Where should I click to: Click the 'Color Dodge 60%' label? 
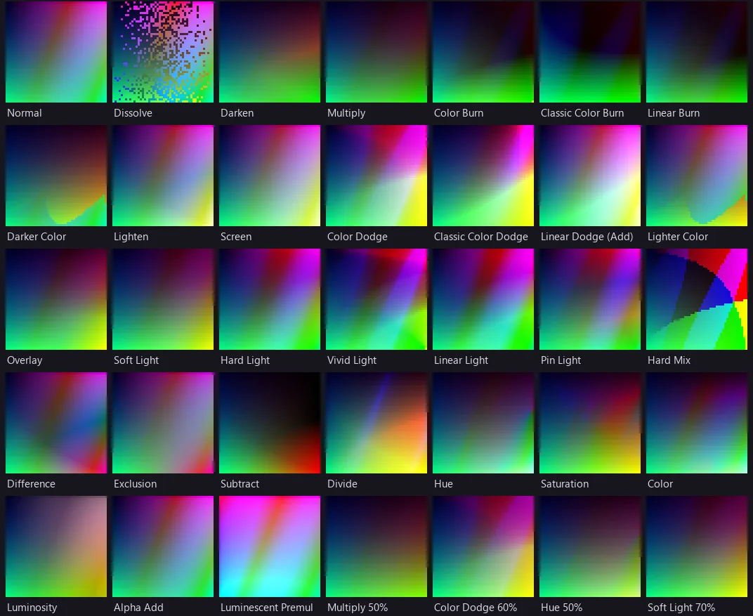[476, 608]
